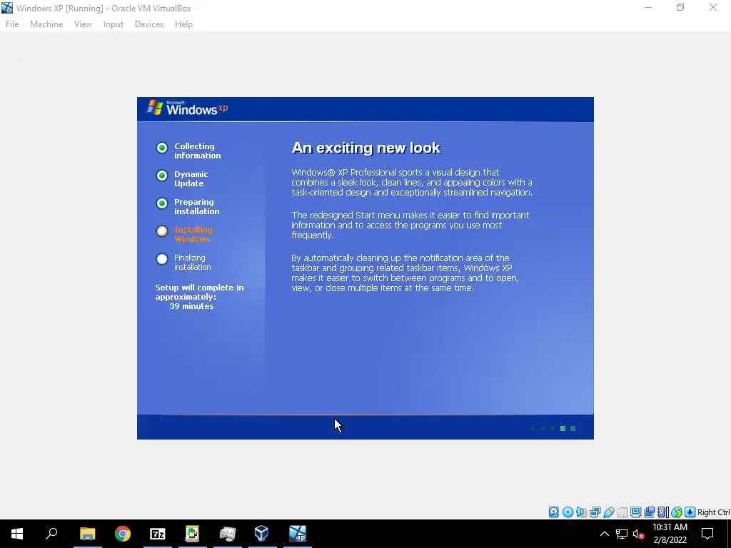Click the VirtualBox title bar window icon
Viewport: 731px width, 548px height.
pos(7,8)
